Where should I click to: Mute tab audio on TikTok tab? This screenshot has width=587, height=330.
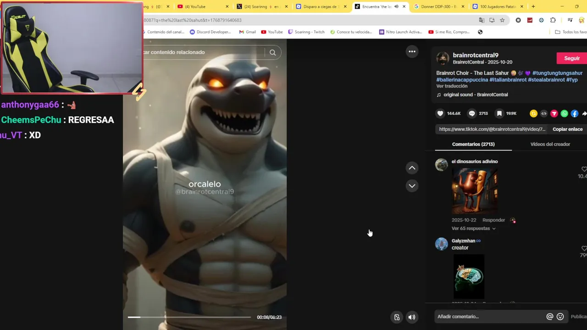pos(396,6)
